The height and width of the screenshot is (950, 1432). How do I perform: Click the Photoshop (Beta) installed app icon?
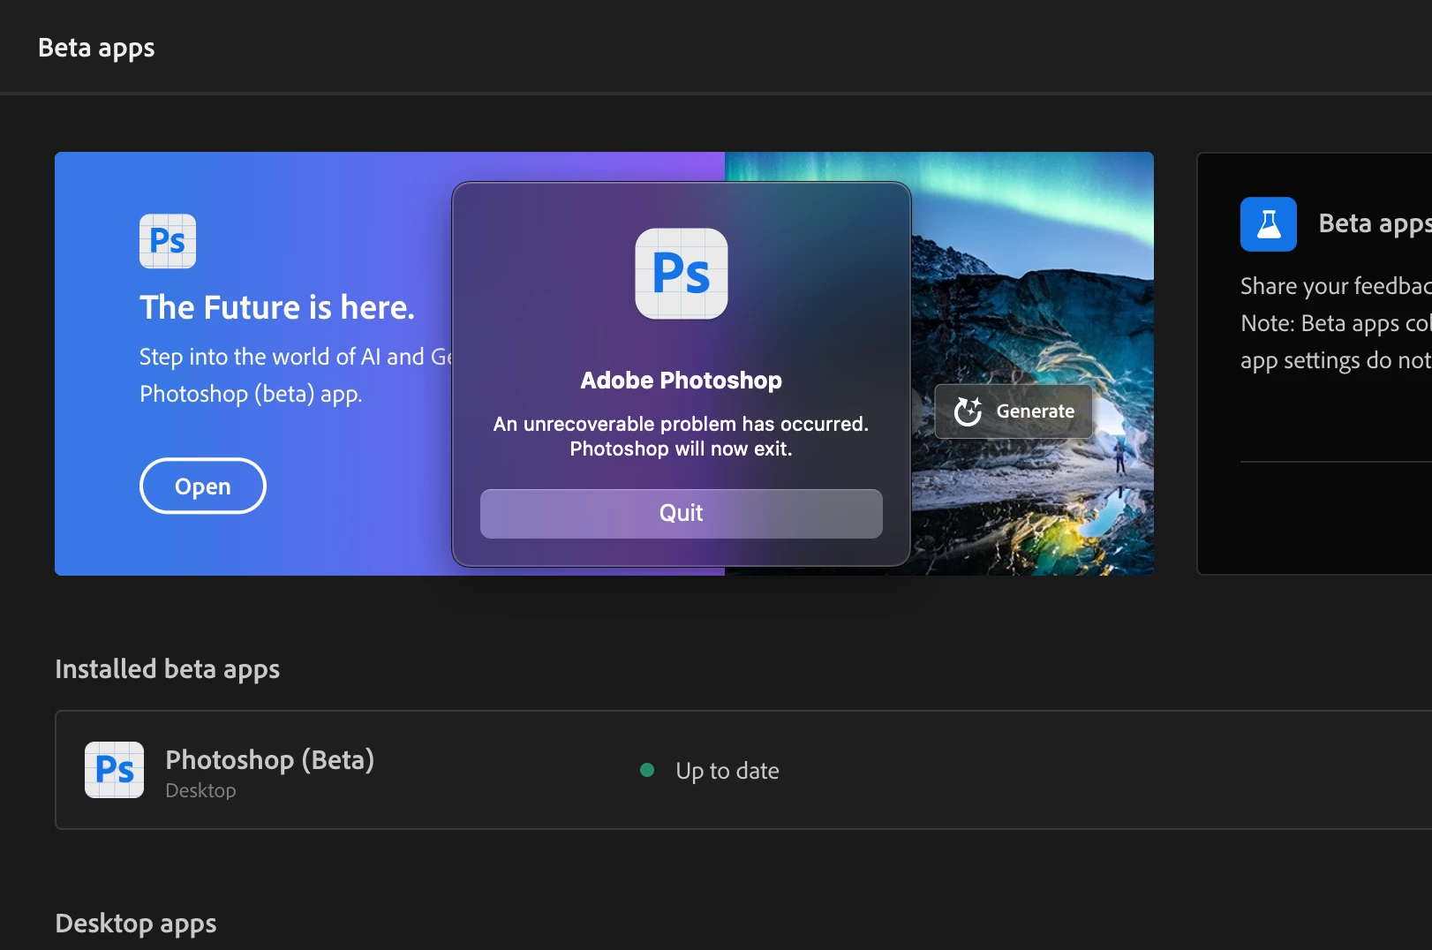pyautogui.click(x=114, y=770)
